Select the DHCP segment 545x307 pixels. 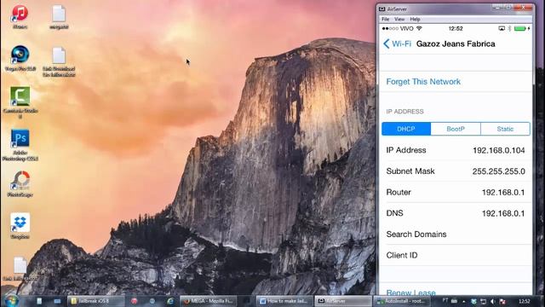coord(406,129)
